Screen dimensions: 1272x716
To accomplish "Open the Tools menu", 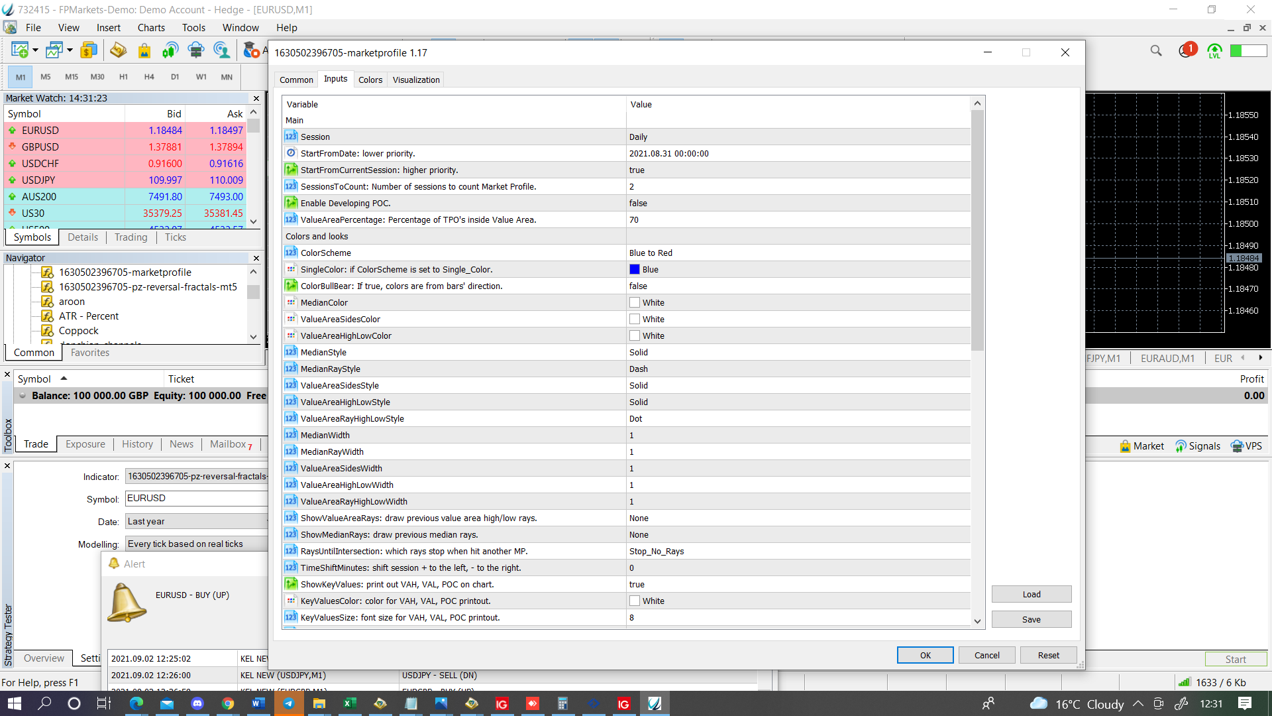I will pyautogui.click(x=193, y=28).
